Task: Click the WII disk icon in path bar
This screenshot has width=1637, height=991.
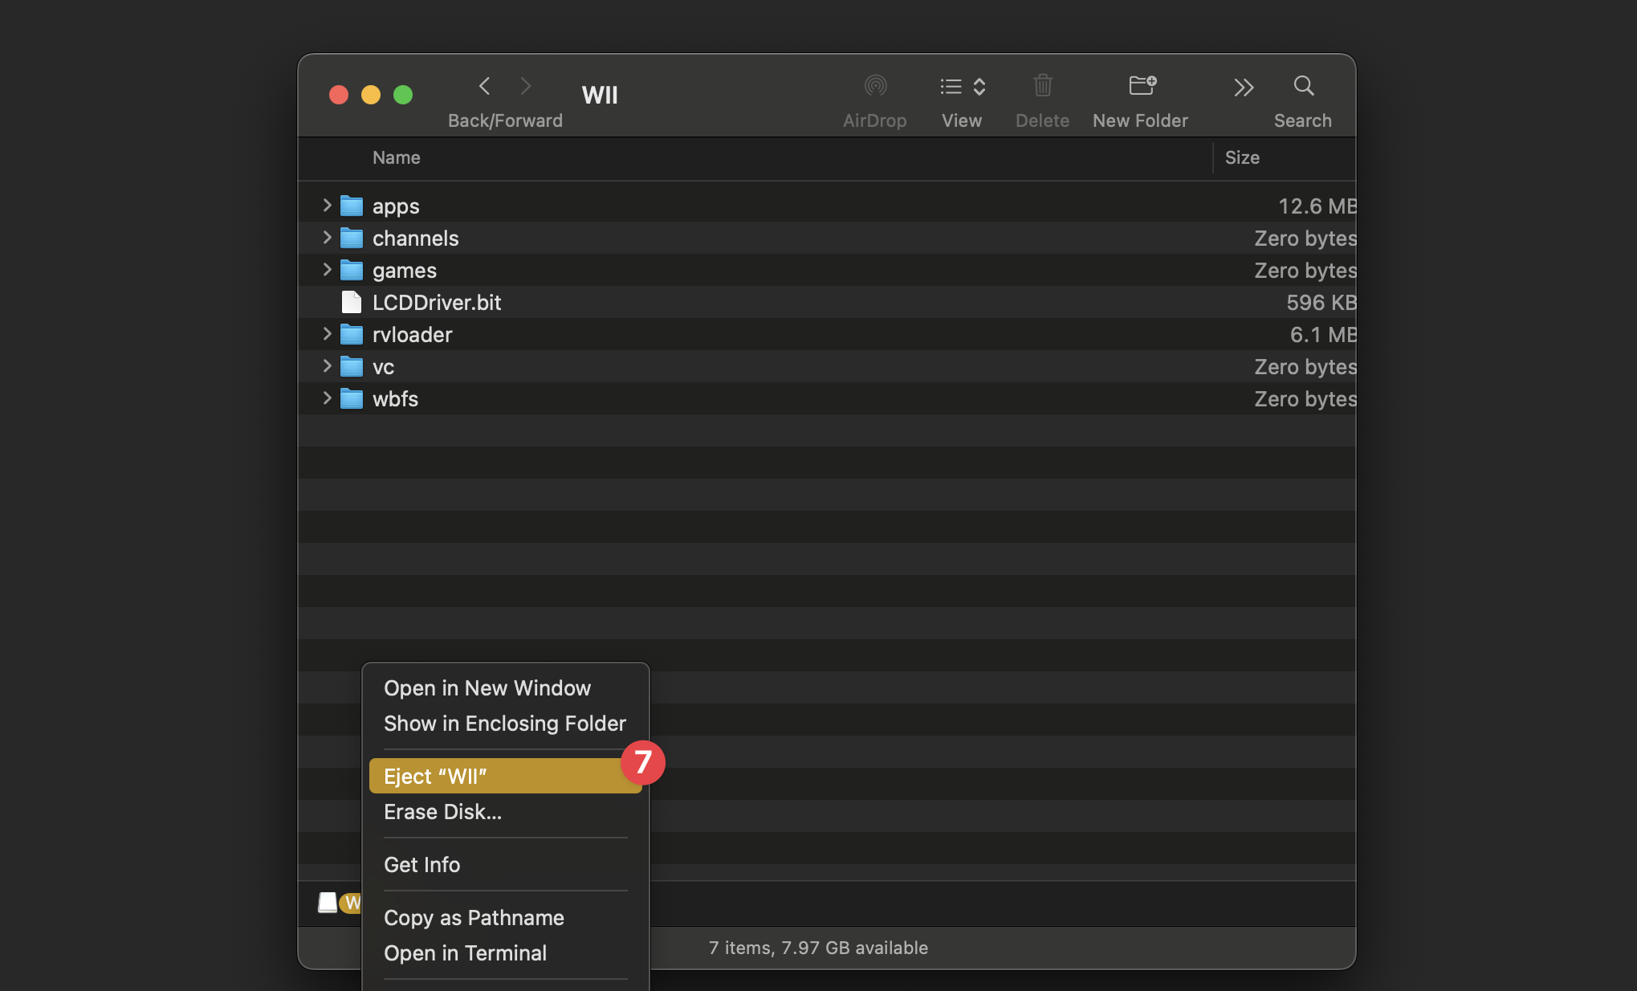Action: [328, 903]
